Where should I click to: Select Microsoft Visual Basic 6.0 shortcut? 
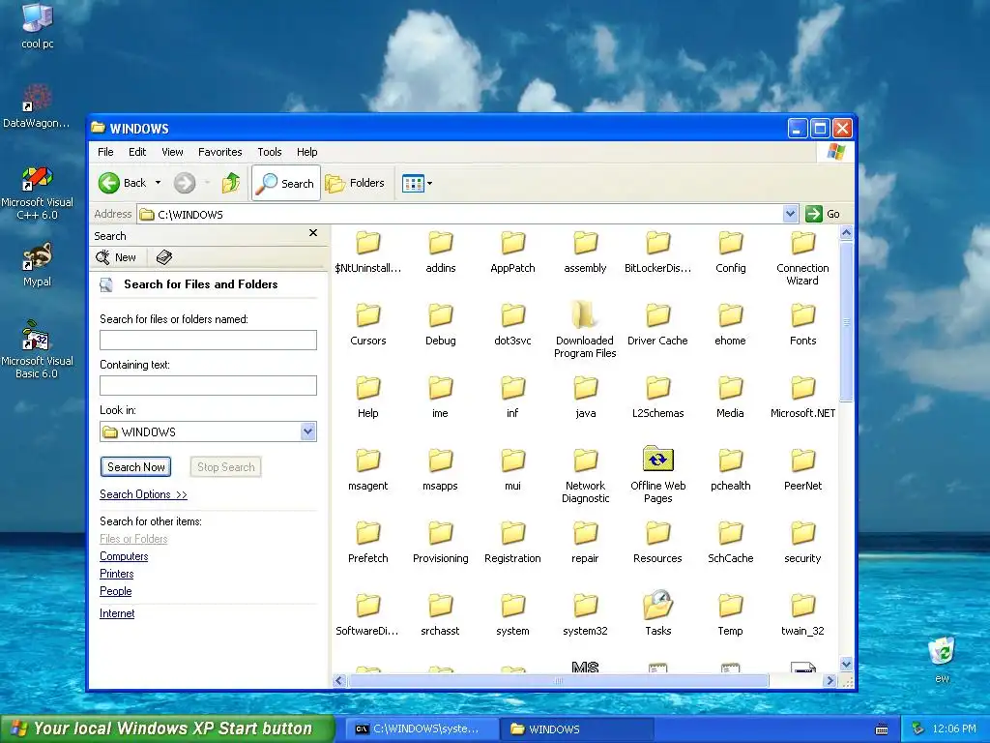(x=37, y=349)
